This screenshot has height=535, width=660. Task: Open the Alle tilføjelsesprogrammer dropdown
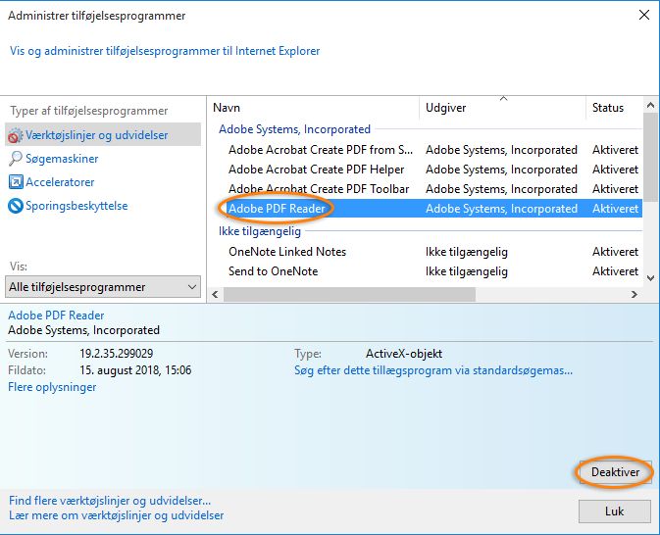103,287
